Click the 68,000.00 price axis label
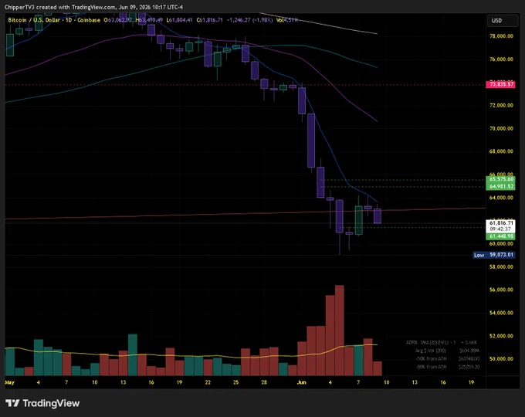The height and width of the screenshot is (417, 525). tap(501, 151)
